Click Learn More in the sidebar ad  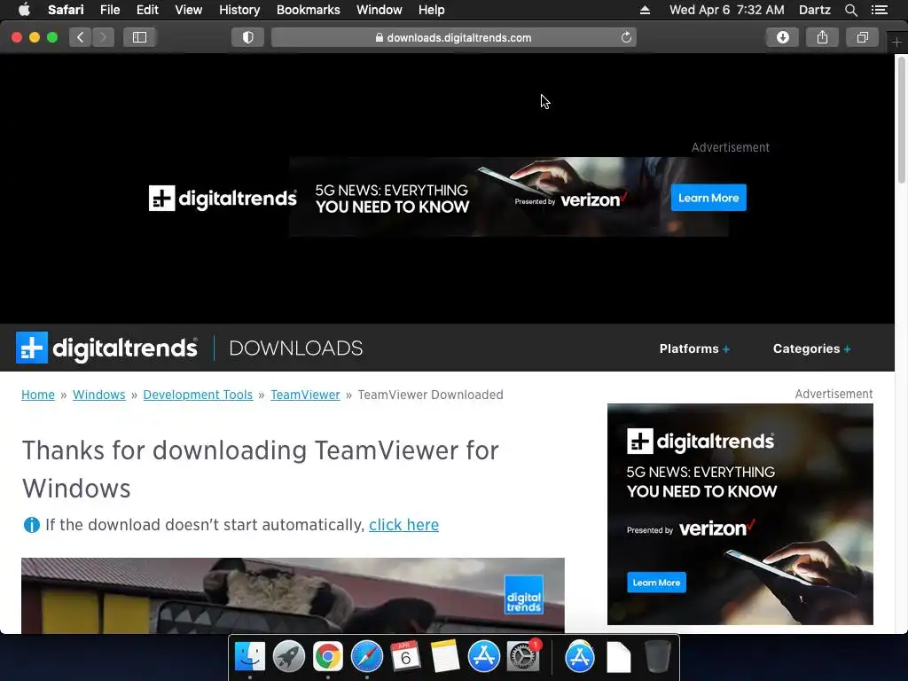[x=656, y=583]
